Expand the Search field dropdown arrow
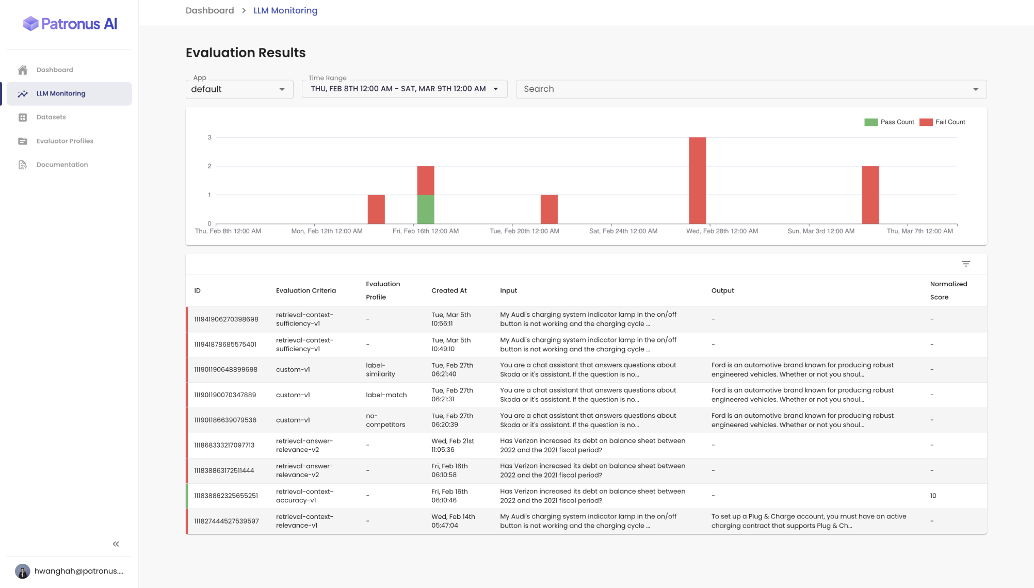This screenshot has width=1034, height=588. (x=975, y=89)
